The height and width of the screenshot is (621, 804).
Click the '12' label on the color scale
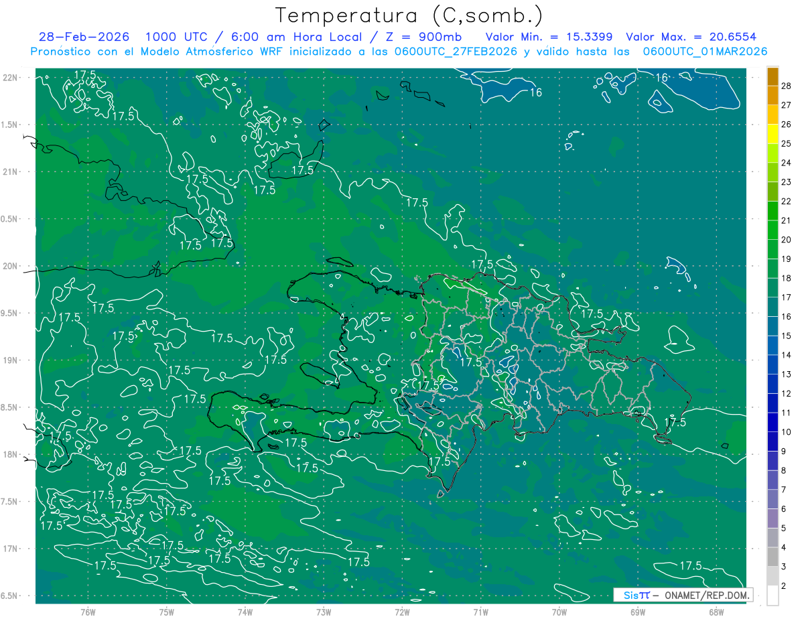[786, 393]
